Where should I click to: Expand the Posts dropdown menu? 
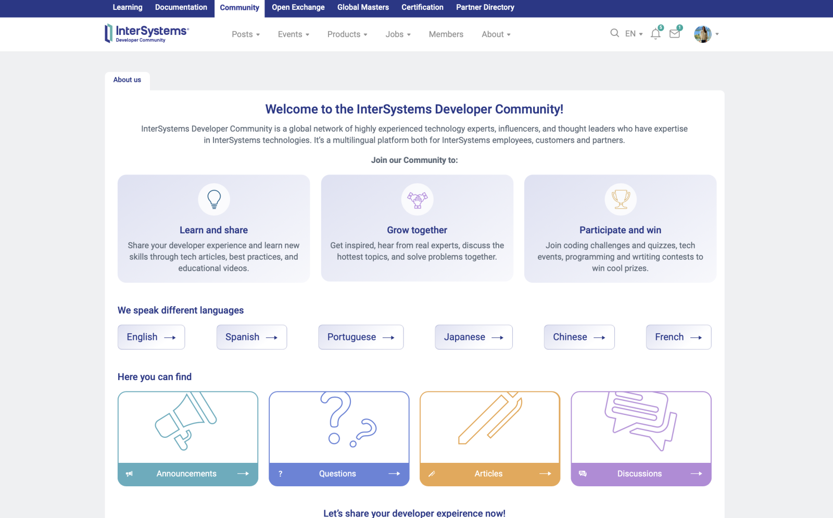246,34
